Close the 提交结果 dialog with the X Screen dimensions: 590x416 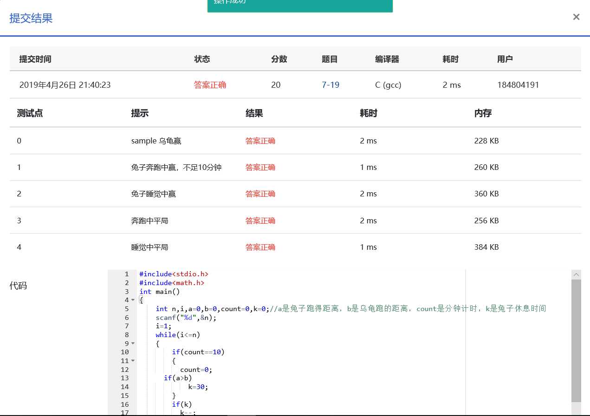pyautogui.click(x=576, y=17)
